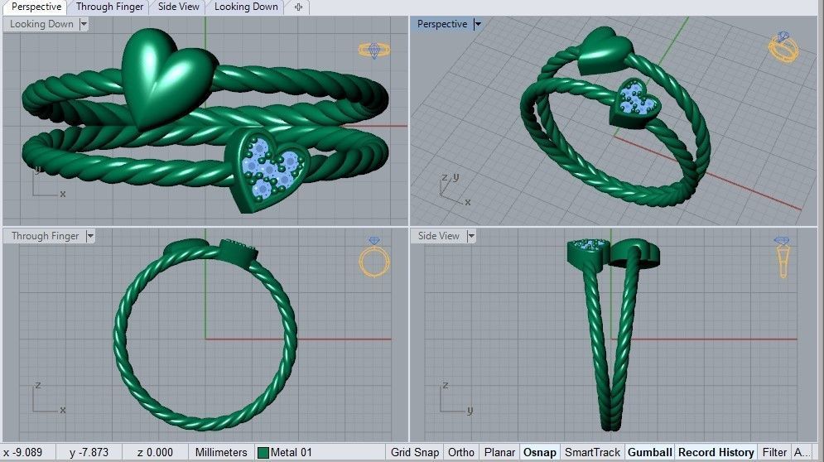Click the ring orientation icon in Through Finger viewport

coord(374,257)
